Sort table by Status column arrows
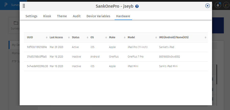230x110 pixels. 87,38
